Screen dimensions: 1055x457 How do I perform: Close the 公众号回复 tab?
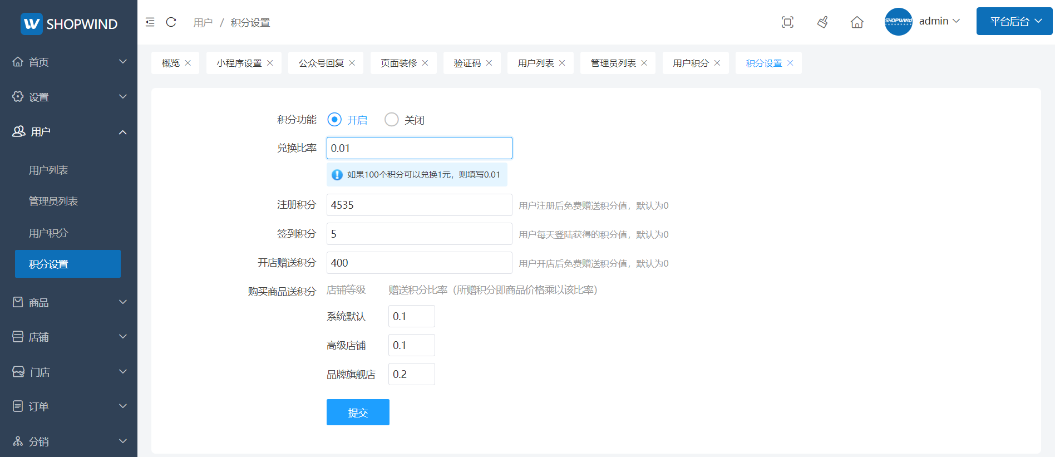point(352,63)
